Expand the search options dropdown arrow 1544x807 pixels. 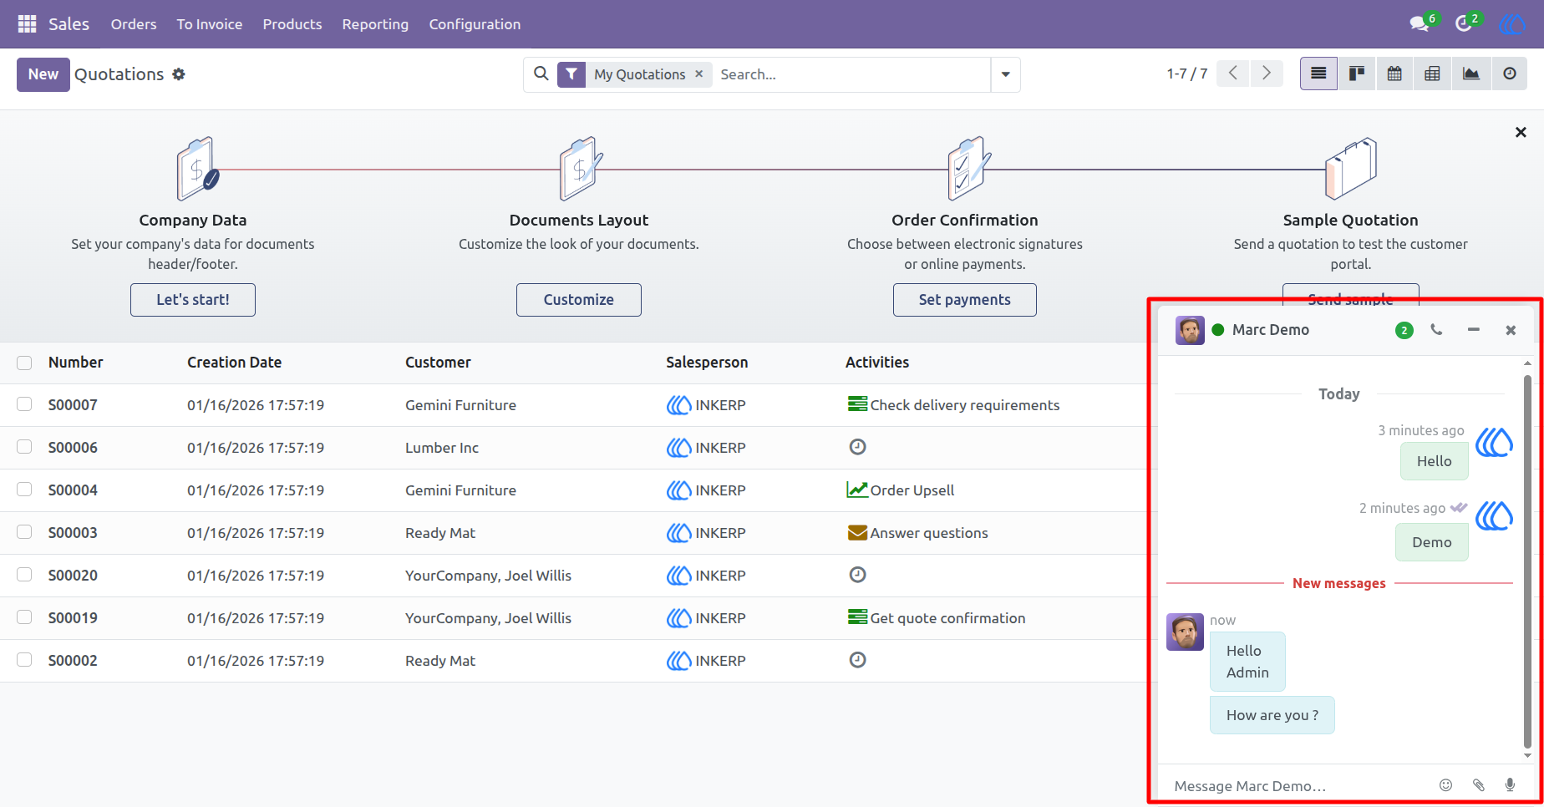pos(1005,74)
